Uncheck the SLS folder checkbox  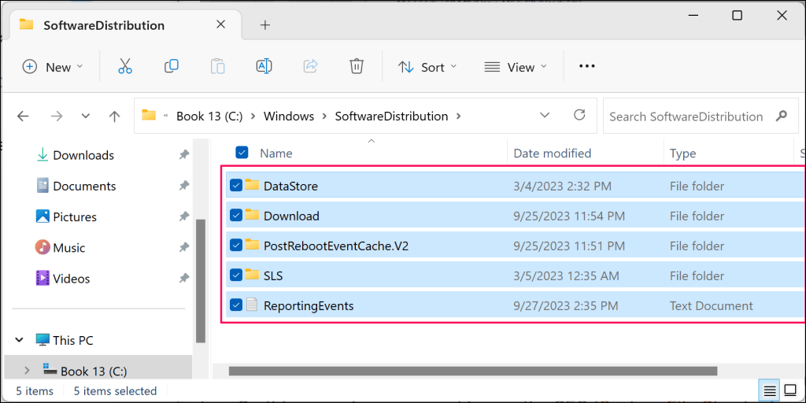tap(236, 275)
